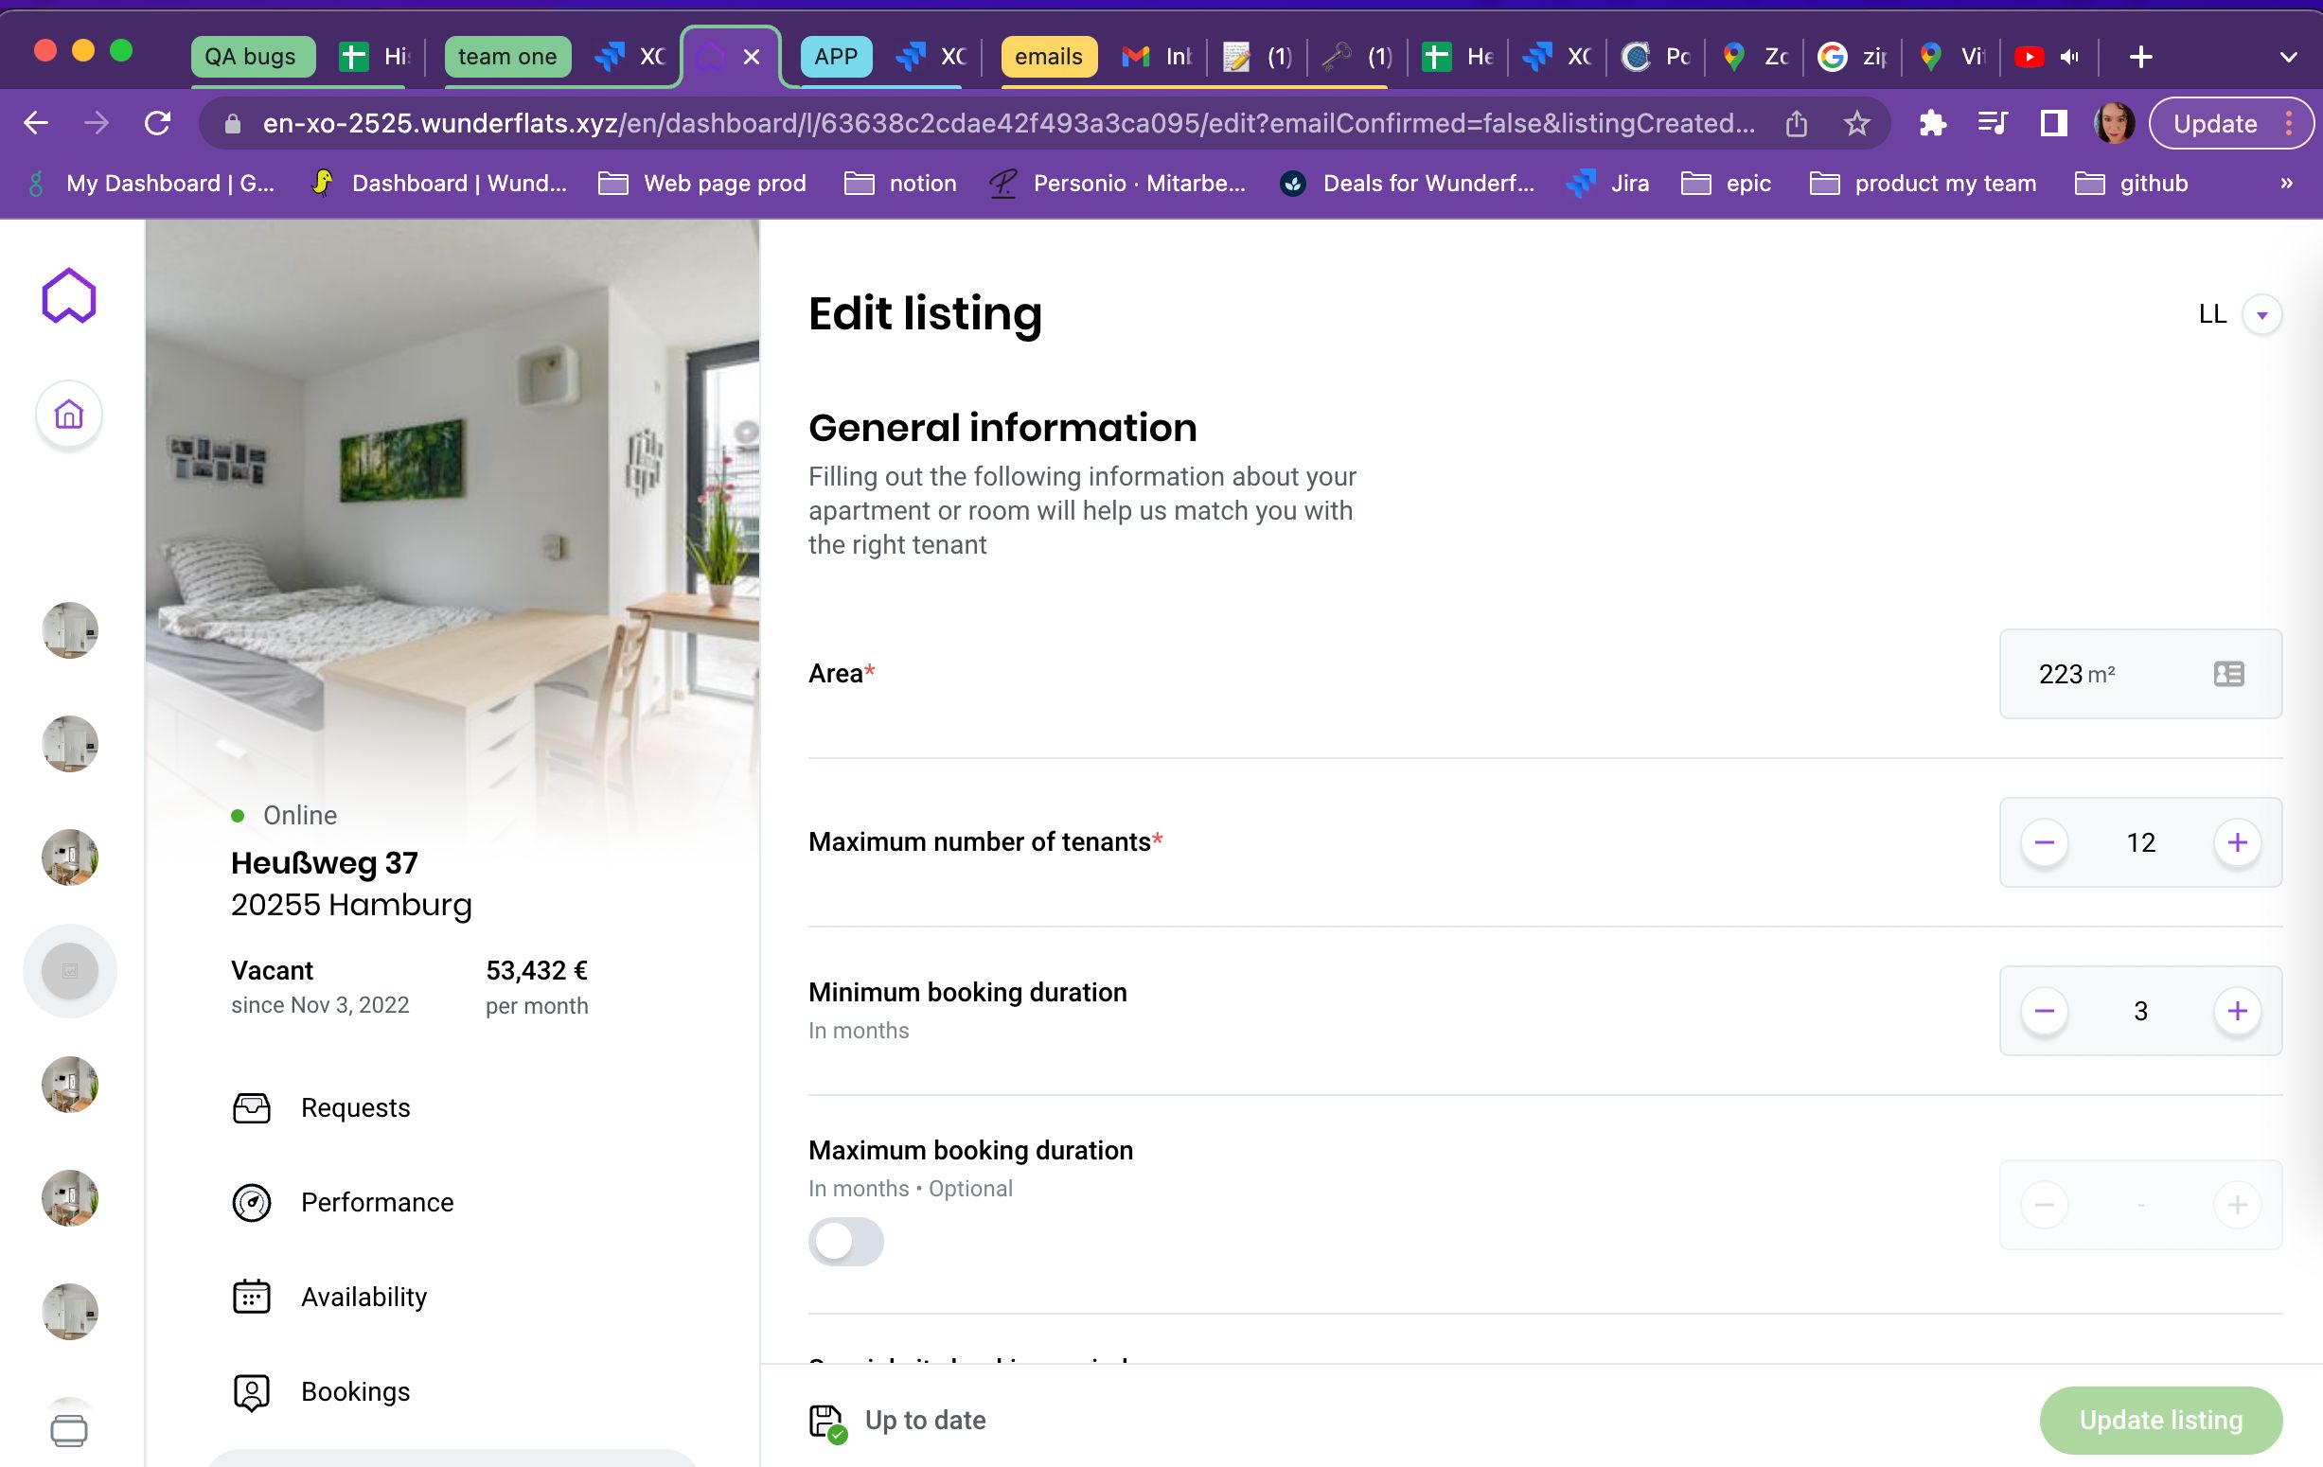Enable the Maximum booking duration toggle
Viewport: 2323px width, 1467px height.
coord(845,1242)
